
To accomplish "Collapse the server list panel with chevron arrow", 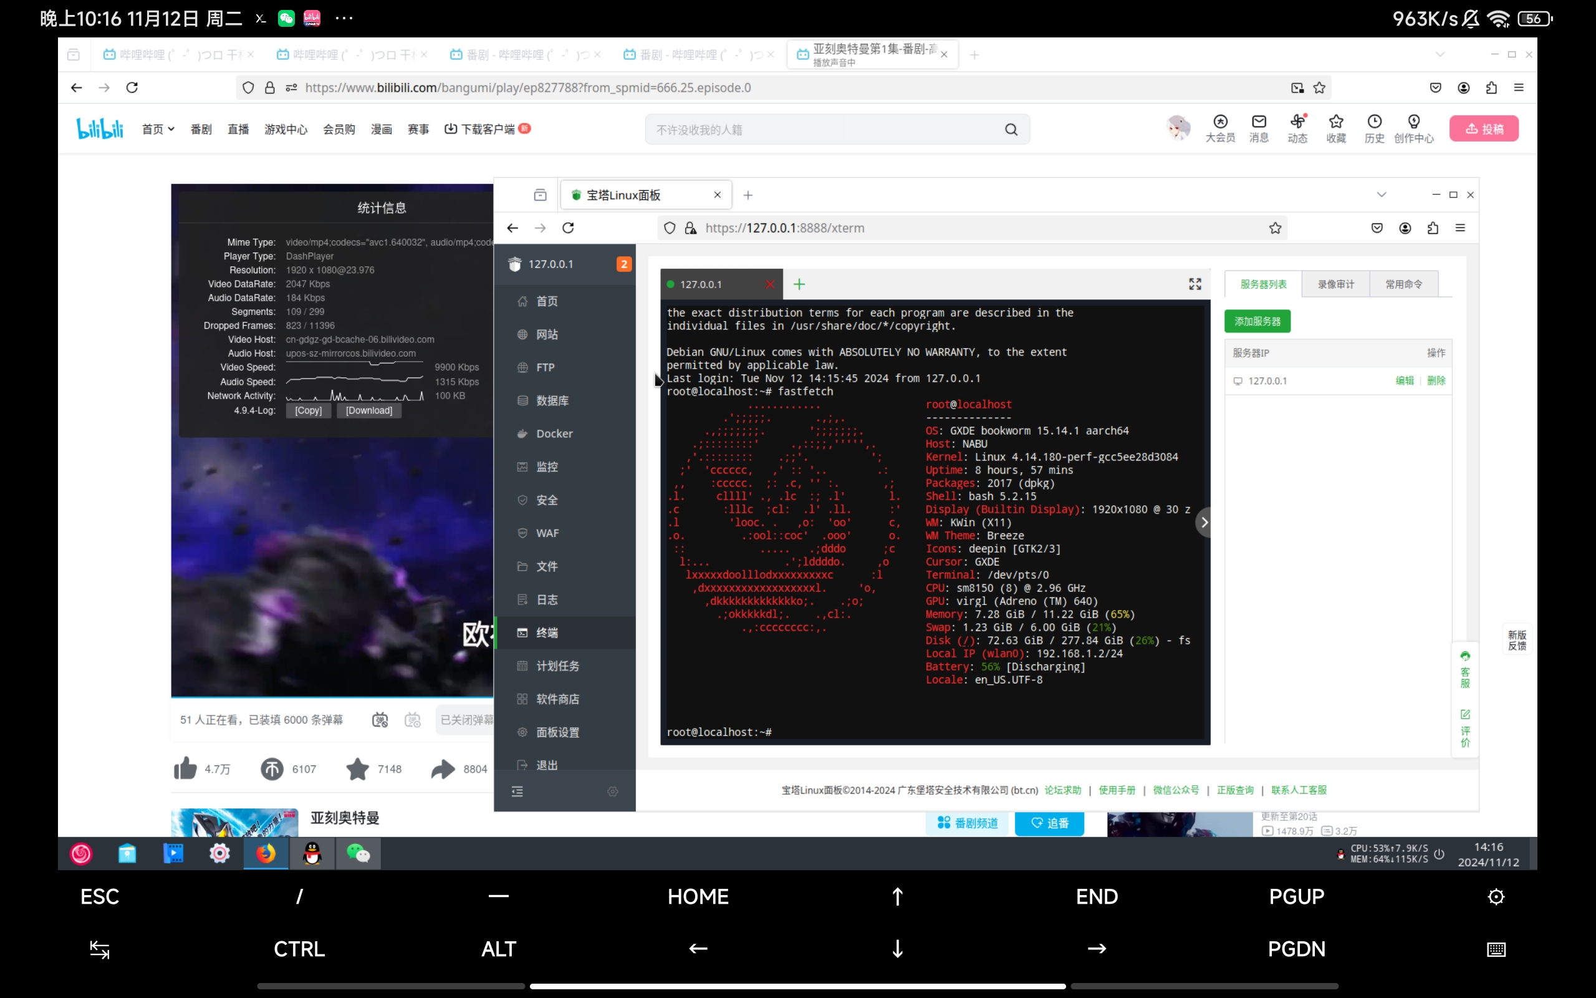I will (1204, 523).
